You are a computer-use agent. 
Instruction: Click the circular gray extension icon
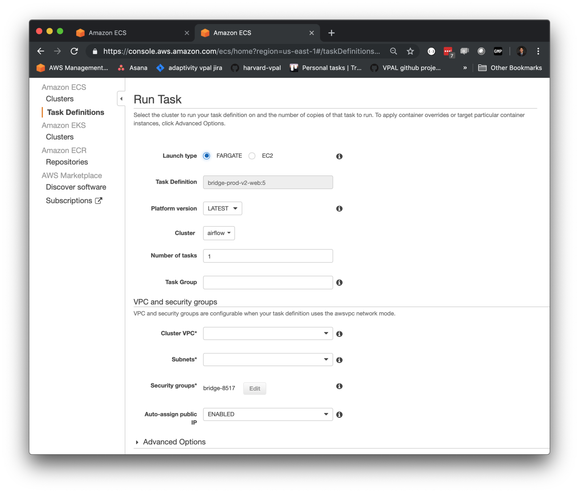point(481,51)
